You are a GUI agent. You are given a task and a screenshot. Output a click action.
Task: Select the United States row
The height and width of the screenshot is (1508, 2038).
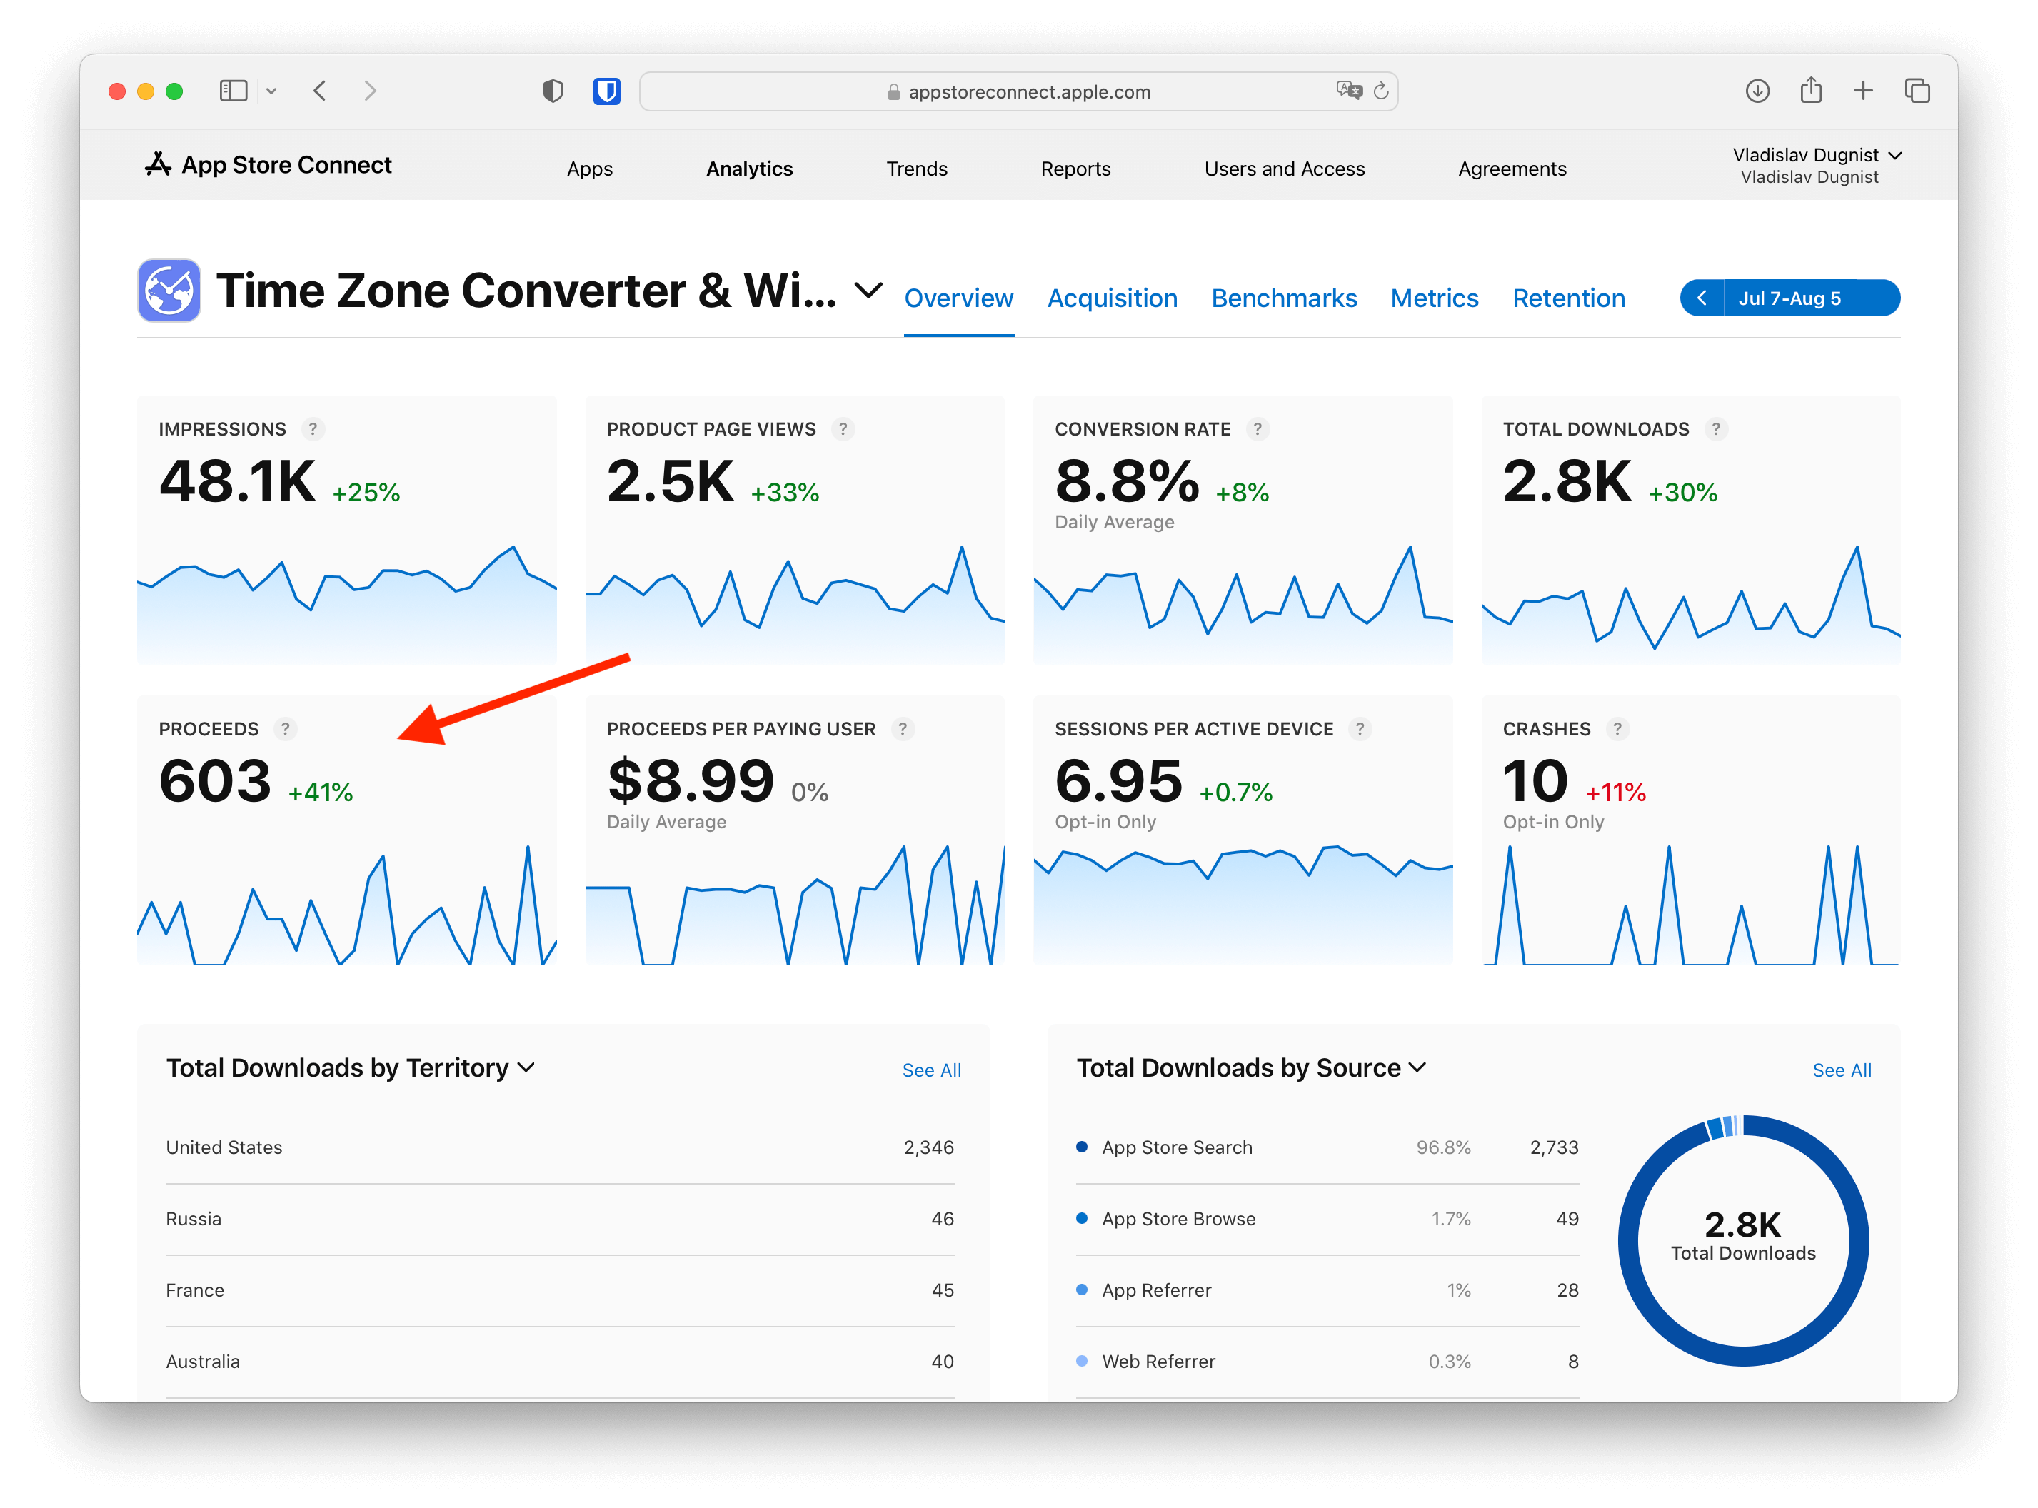coord(559,1147)
